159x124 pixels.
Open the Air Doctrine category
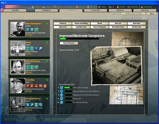click(137, 27)
